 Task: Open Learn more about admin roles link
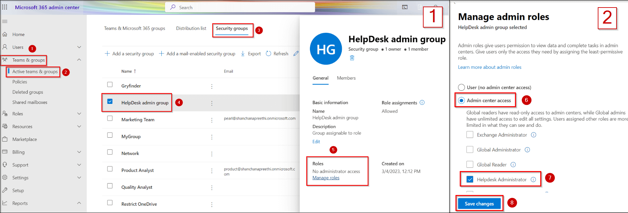490,67
